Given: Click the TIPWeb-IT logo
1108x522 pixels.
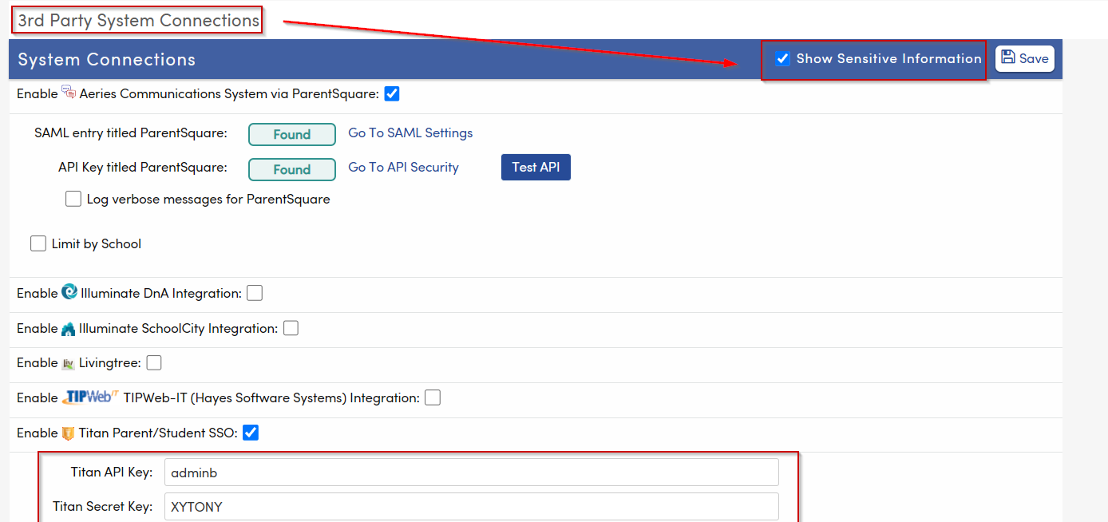Looking at the screenshot, I should [90, 397].
